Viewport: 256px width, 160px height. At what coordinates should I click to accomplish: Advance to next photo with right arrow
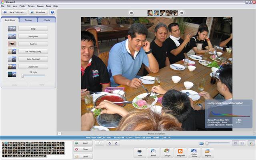point(182,13)
